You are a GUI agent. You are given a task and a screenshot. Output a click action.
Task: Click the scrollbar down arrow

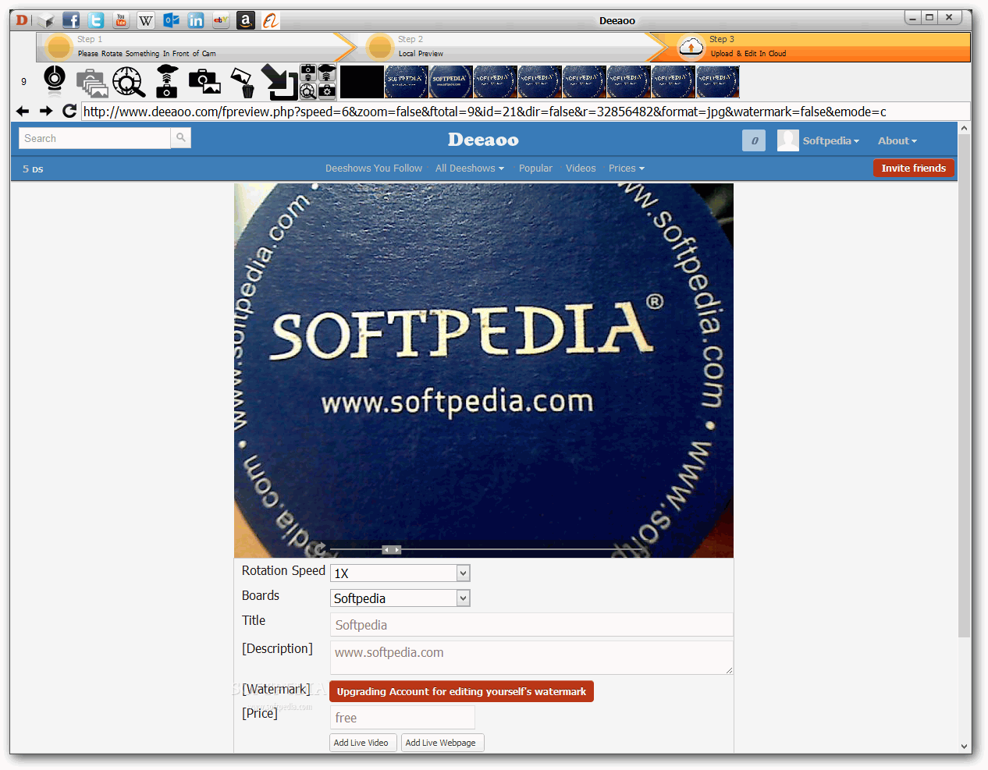[x=965, y=747]
